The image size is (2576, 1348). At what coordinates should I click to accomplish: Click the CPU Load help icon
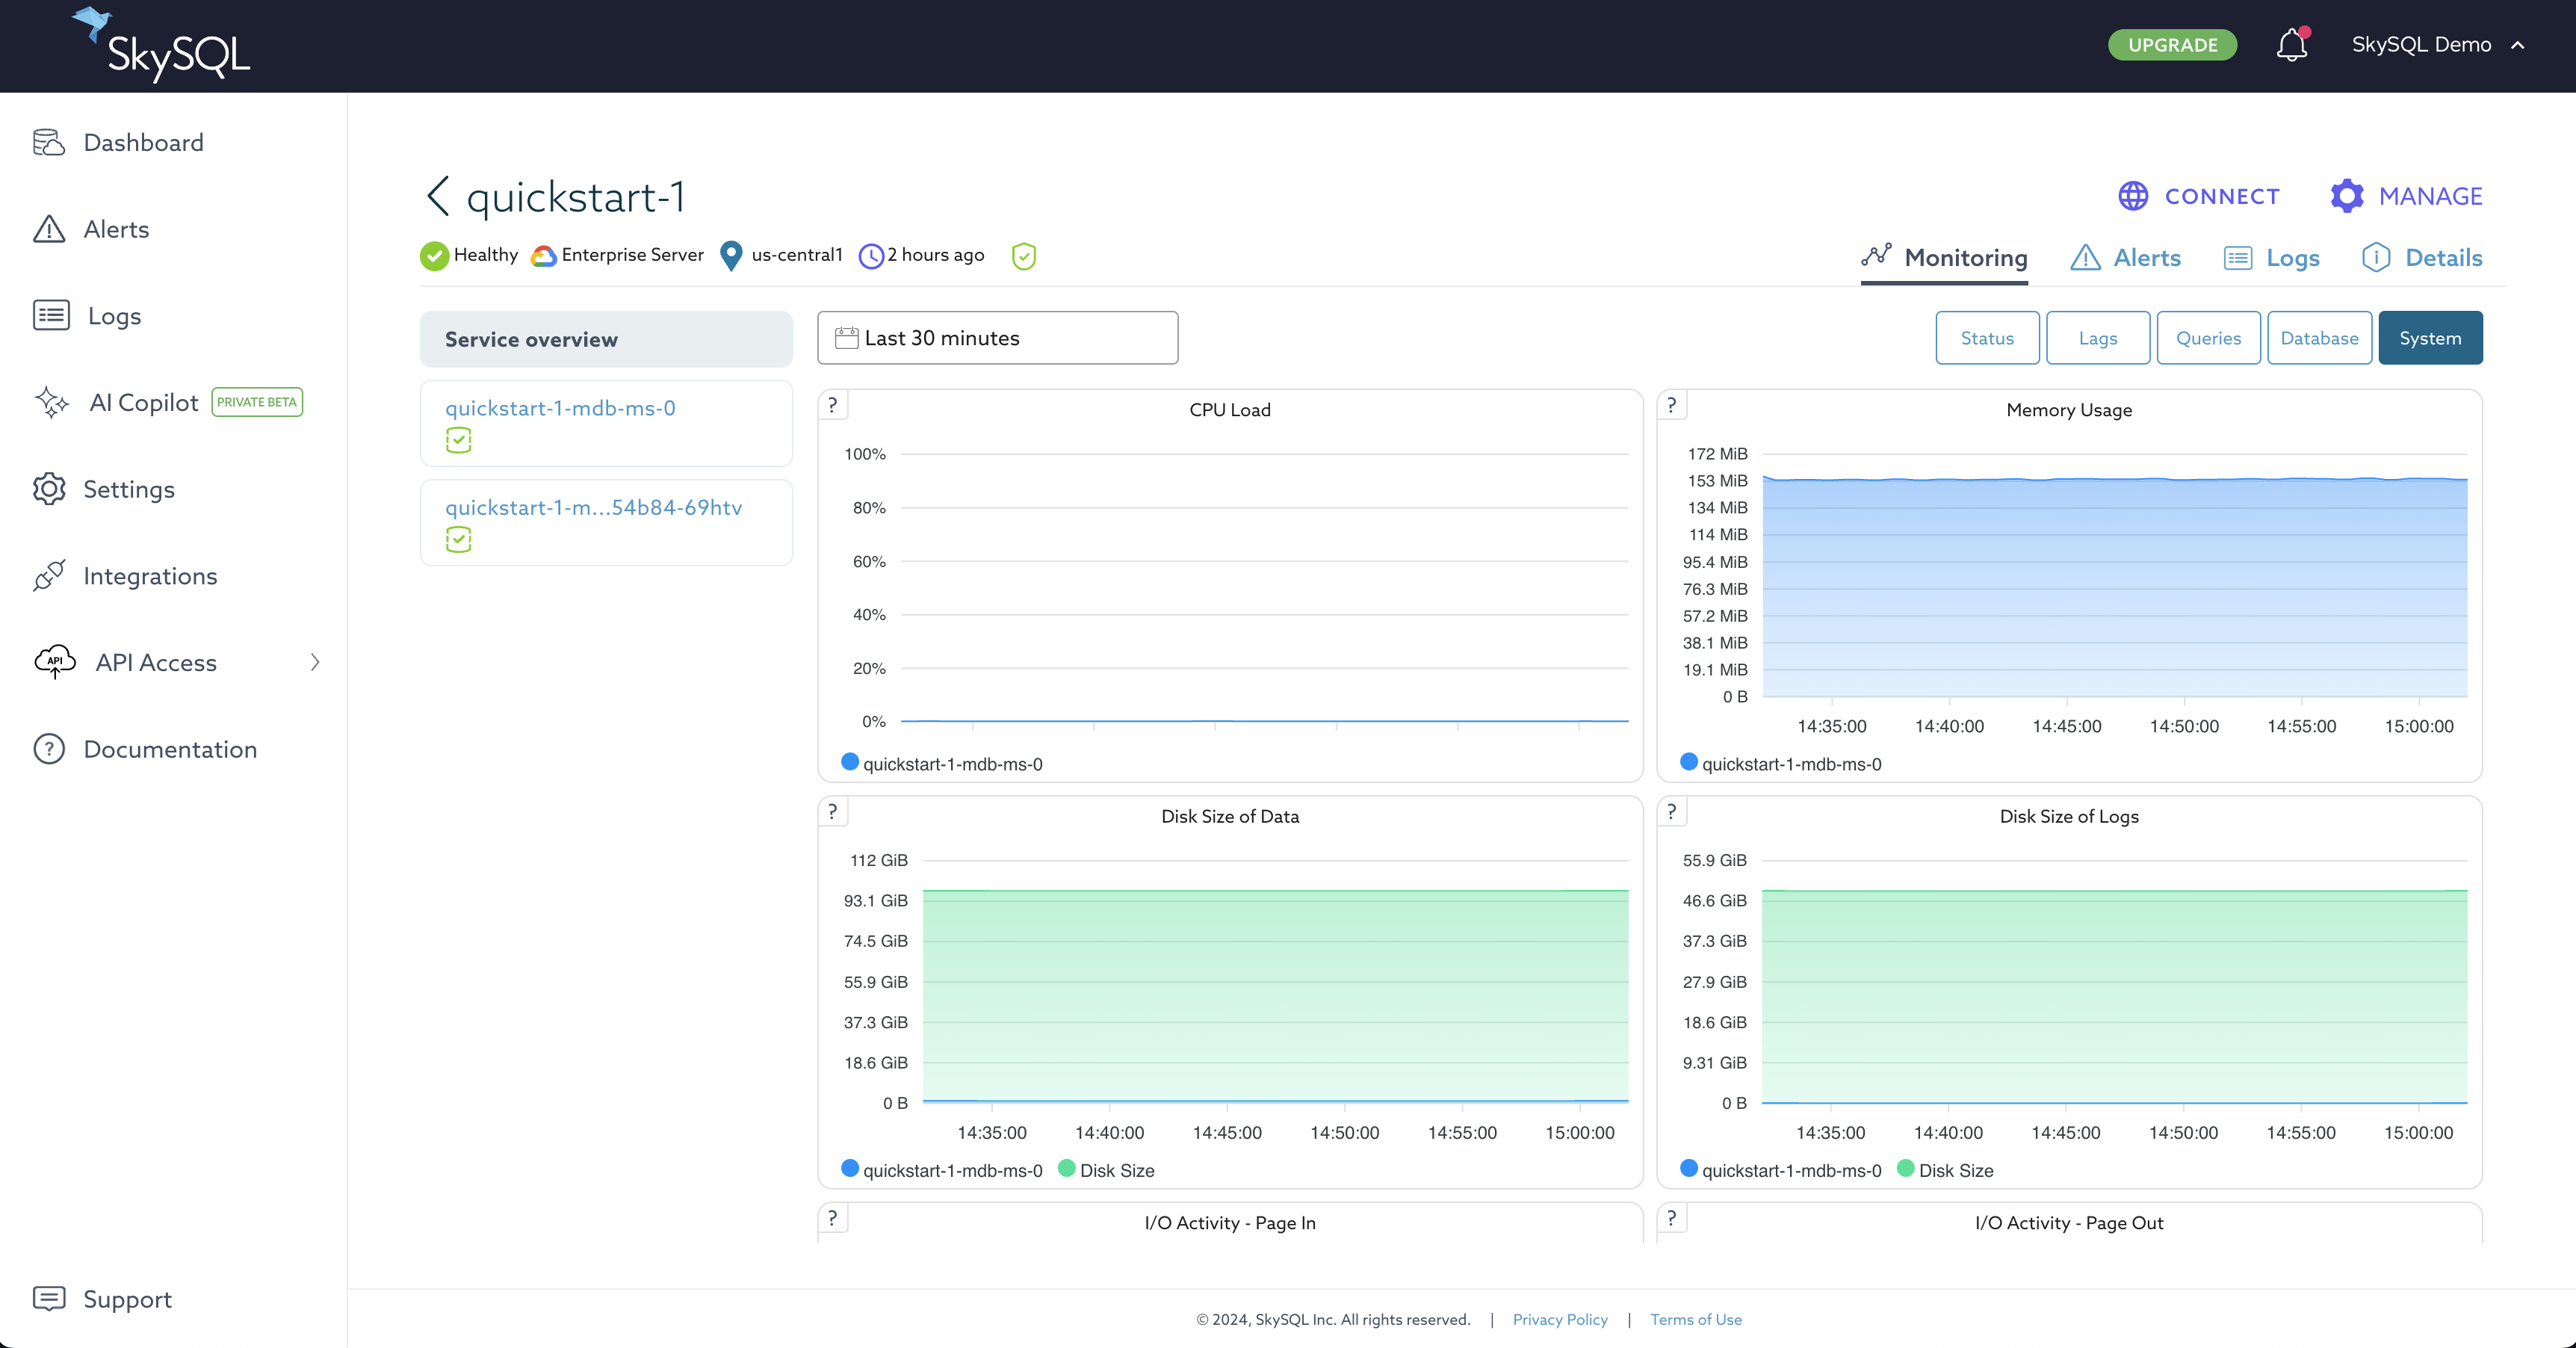point(832,404)
